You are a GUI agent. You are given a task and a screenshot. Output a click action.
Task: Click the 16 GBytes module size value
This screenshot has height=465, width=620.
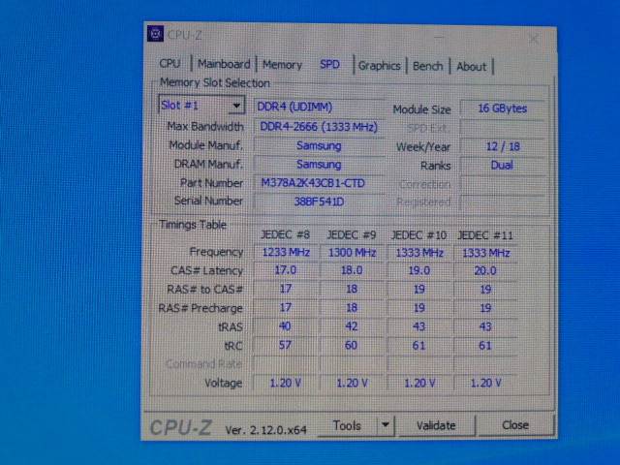(x=503, y=108)
